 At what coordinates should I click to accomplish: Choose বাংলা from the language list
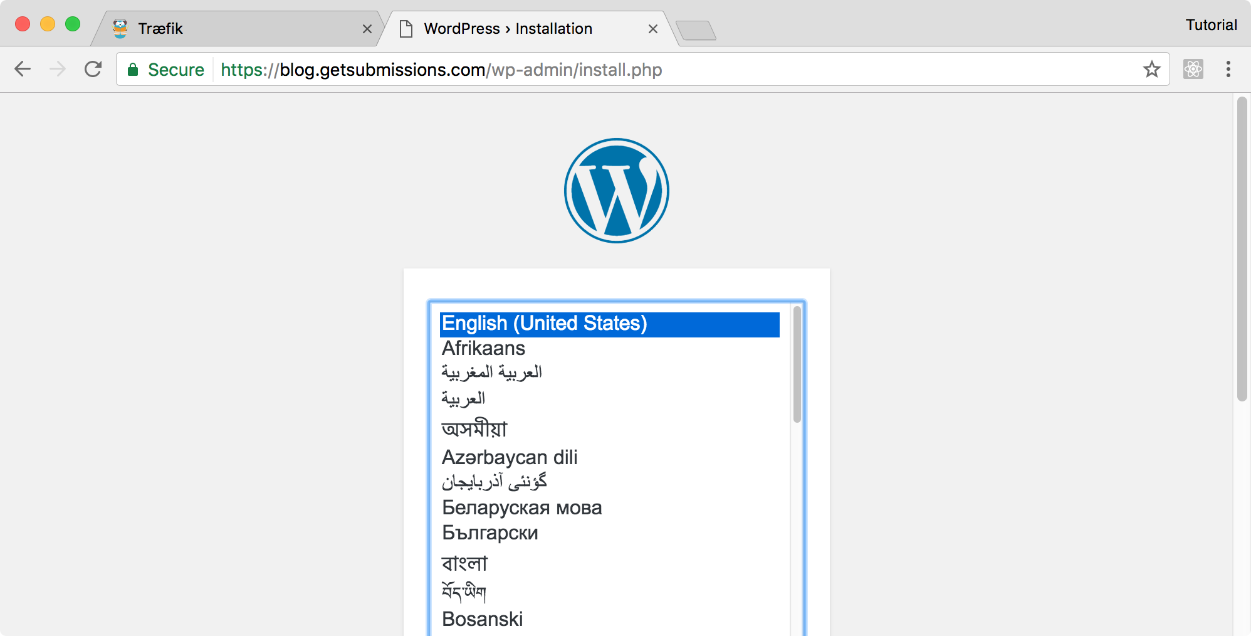click(610, 563)
